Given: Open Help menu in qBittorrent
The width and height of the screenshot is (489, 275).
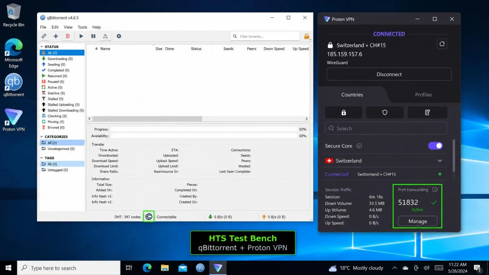Looking at the screenshot, I should [x=97, y=27].
